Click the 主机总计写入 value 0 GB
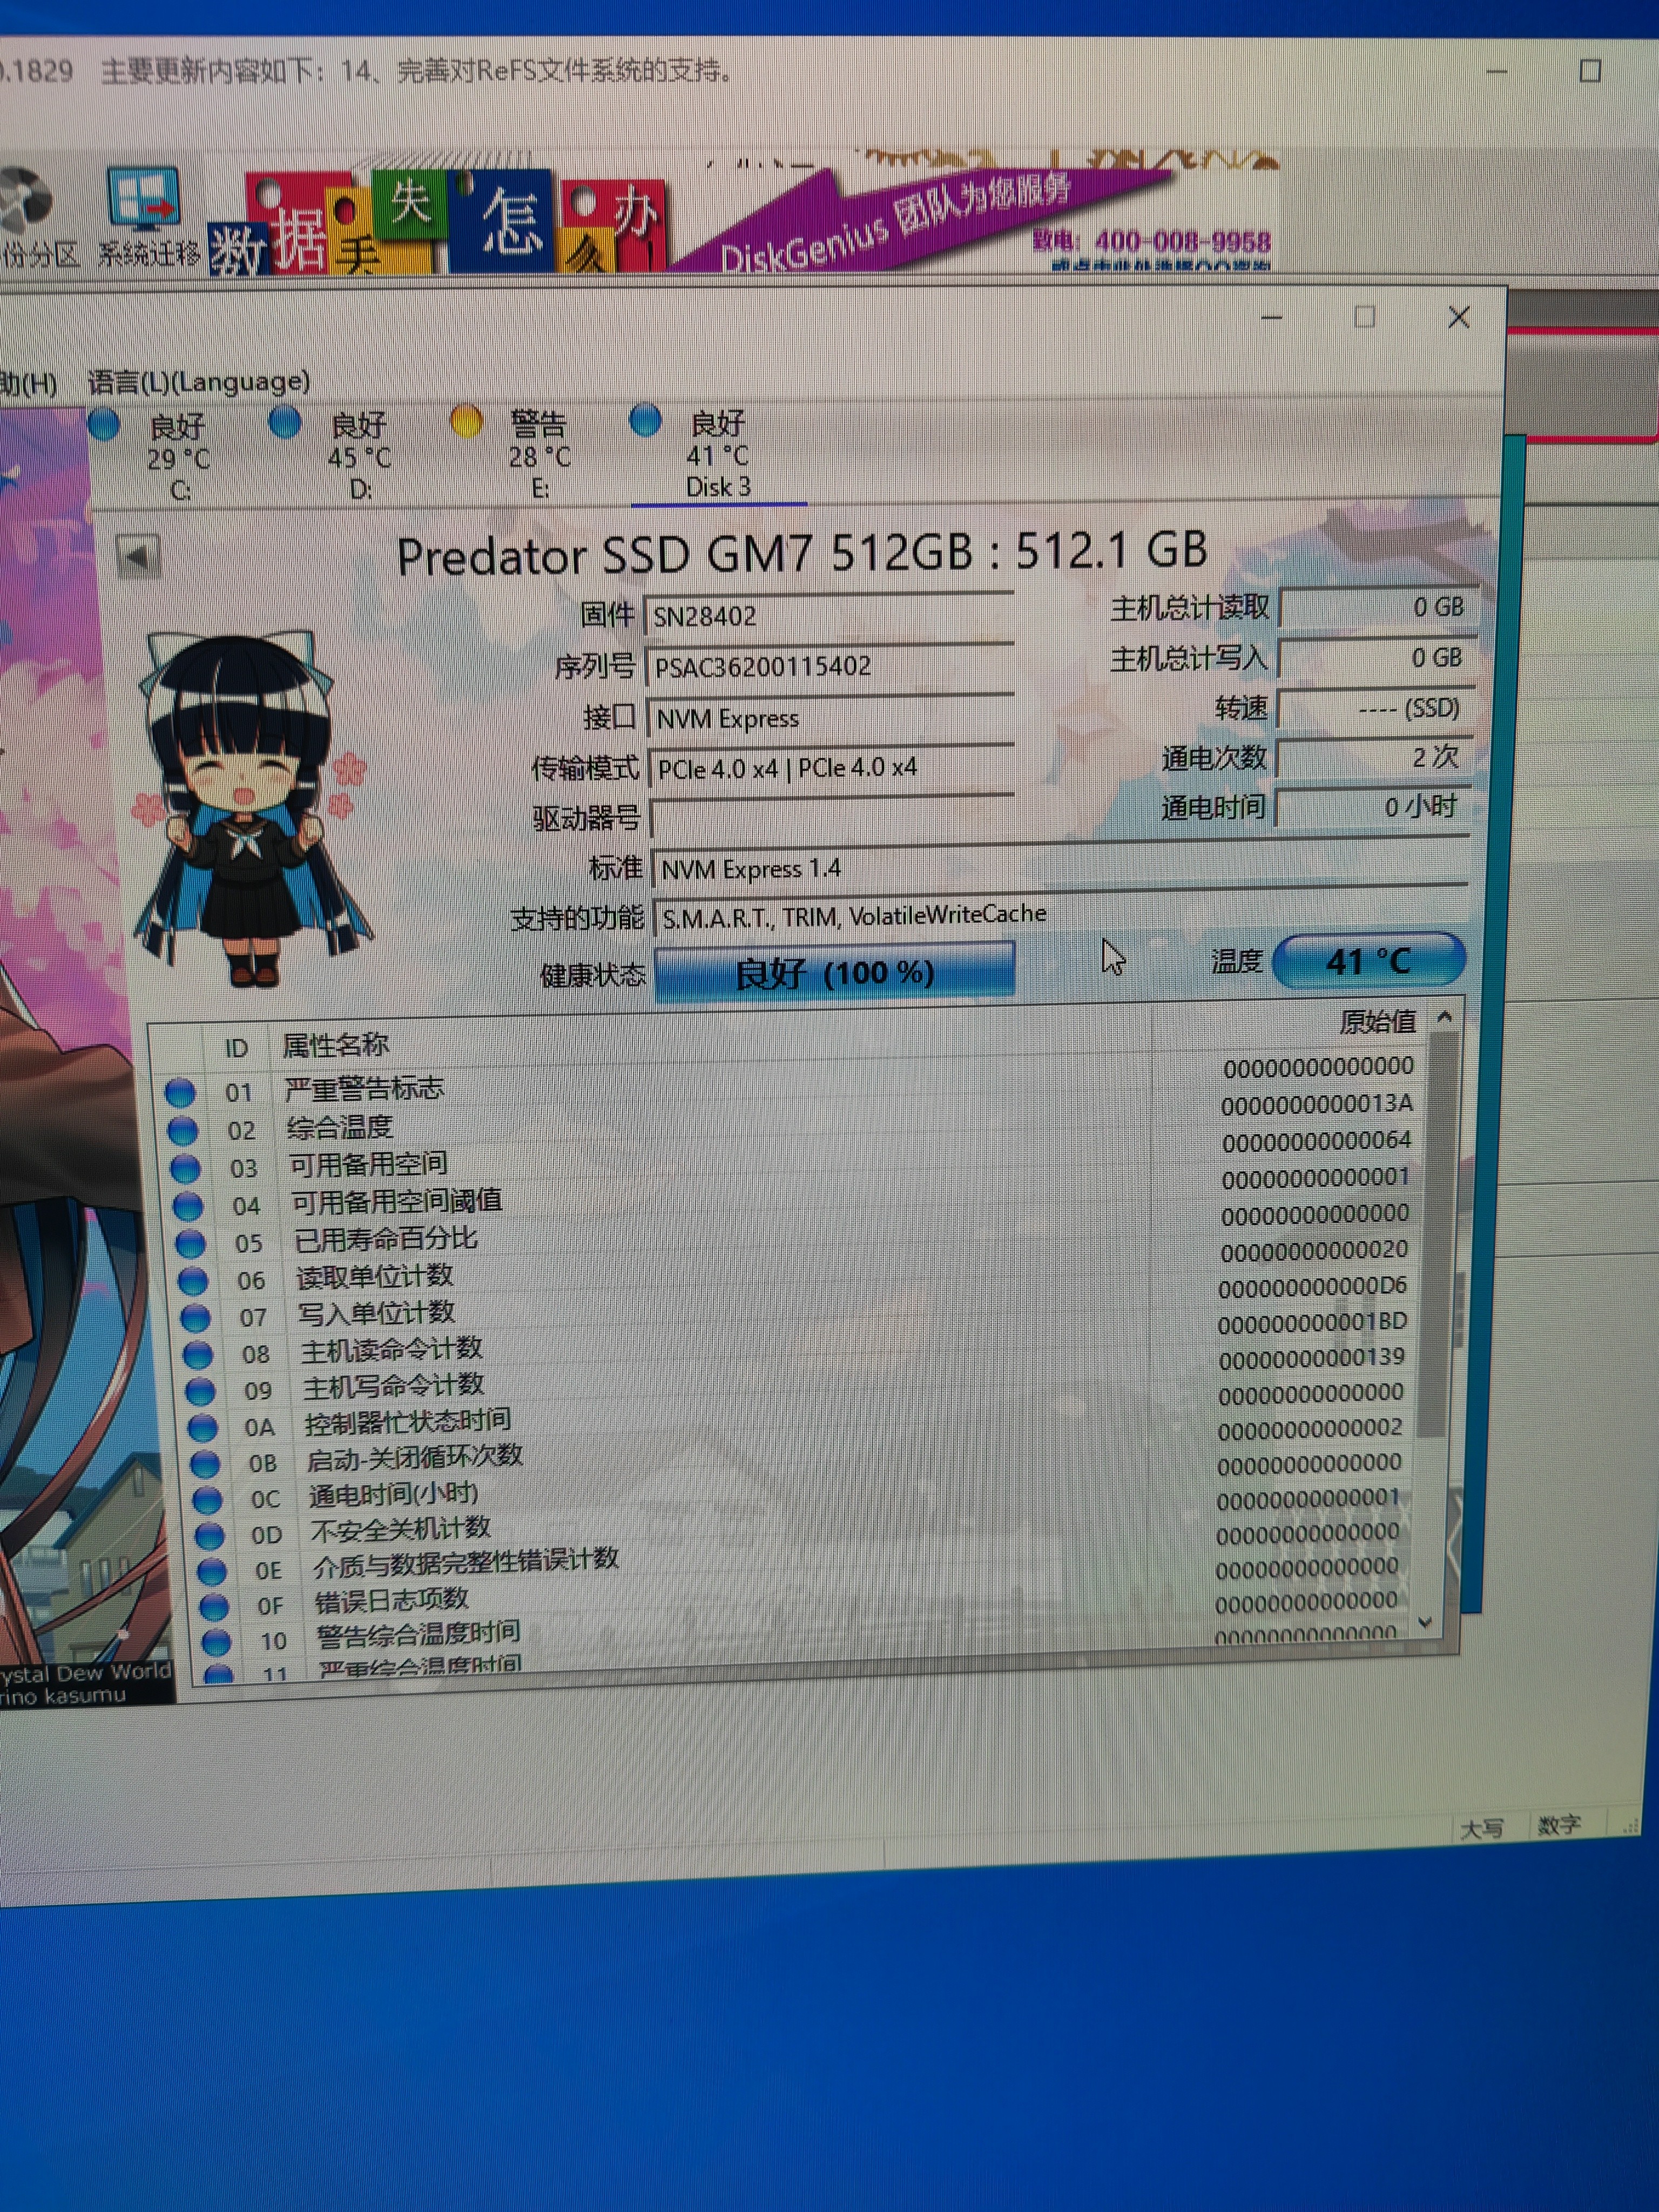Viewport: 1659px width, 2212px height. tap(1378, 658)
